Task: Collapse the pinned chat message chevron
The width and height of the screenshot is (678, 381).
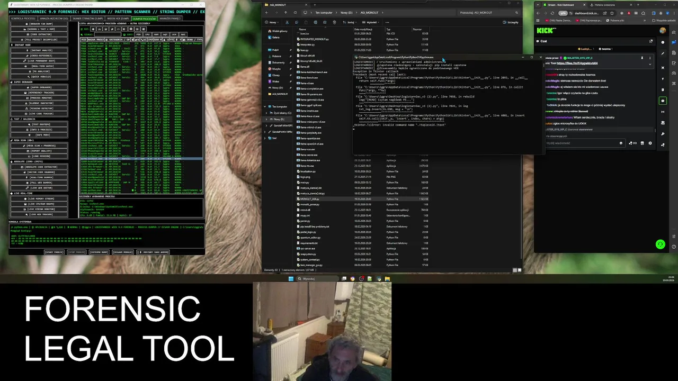Action: coord(650,64)
